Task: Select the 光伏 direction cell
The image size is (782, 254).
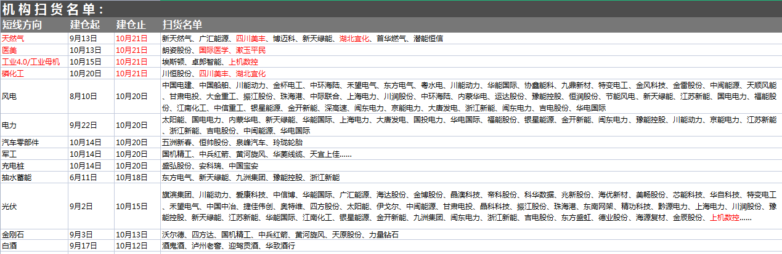Action: (34, 206)
